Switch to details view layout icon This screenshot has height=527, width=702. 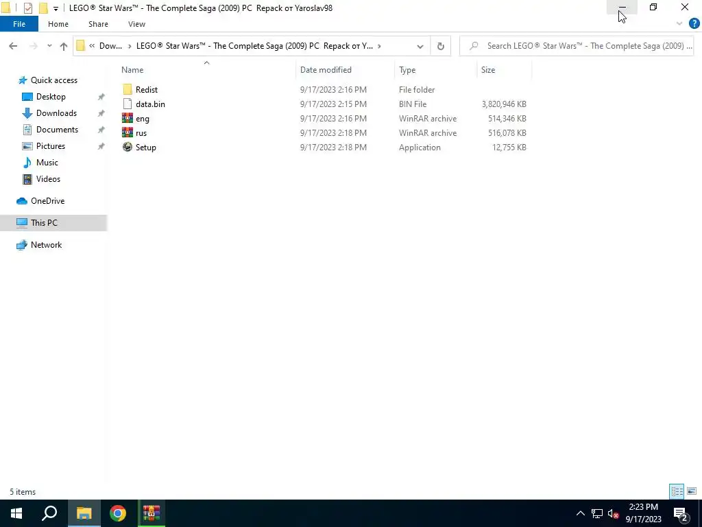677,491
